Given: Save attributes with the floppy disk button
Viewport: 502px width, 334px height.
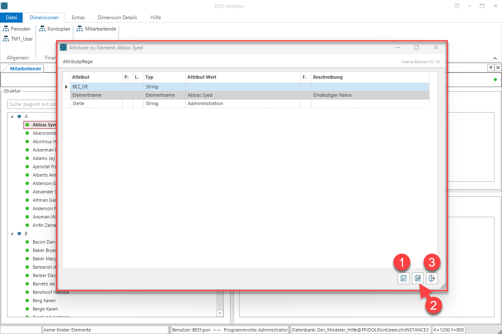Looking at the screenshot, I should pos(404,278).
